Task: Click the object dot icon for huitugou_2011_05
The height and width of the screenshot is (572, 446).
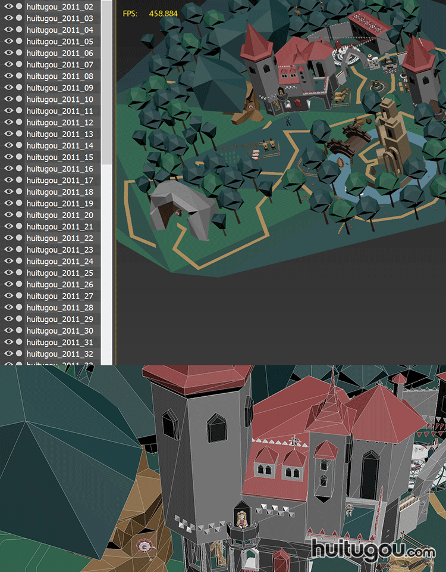Action: point(19,42)
